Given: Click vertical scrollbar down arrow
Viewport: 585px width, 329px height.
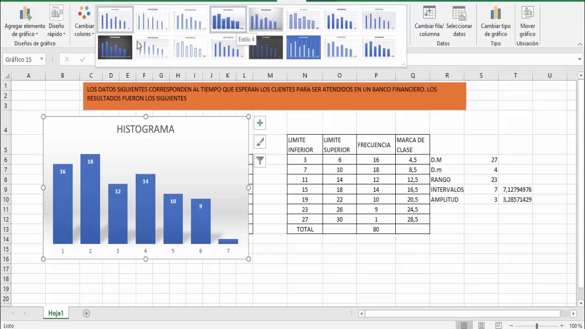Looking at the screenshot, I should (x=581, y=303).
